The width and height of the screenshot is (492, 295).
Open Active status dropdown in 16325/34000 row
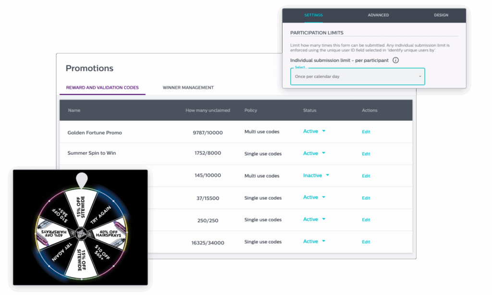click(314, 241)
